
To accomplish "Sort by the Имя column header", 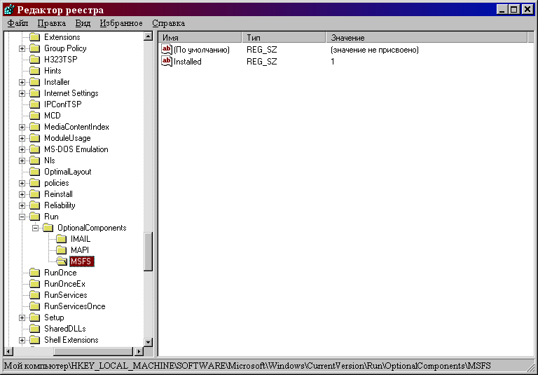I will 200,37.
